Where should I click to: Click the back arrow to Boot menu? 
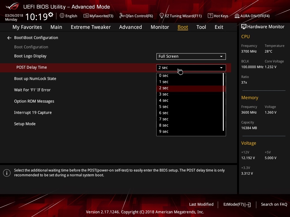click(x=9, y=38)
